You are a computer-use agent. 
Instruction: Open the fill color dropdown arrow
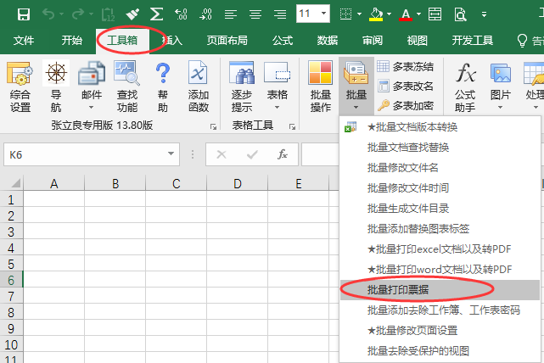389,14
